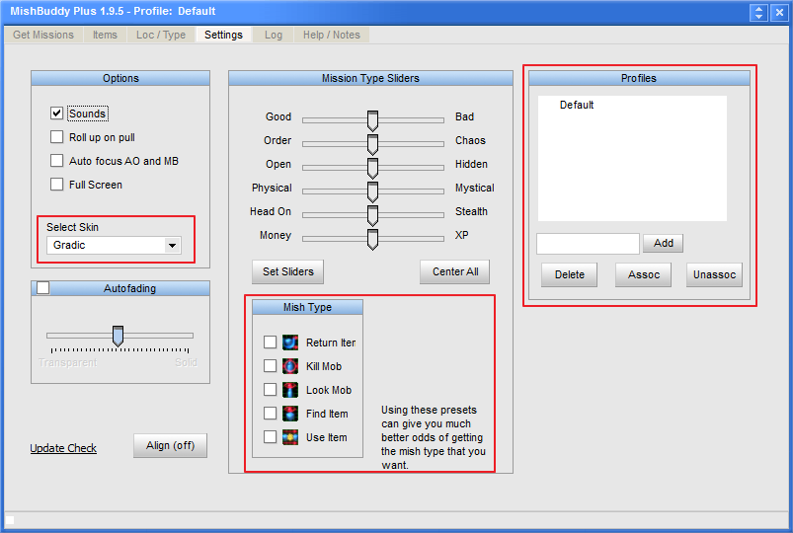
Task: Select Default in the Profiles list
Action: pyautogui.click(x=577, y=105)
